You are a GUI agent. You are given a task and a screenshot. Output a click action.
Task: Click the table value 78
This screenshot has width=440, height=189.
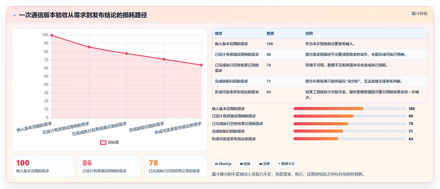click(x=269, y=65)
